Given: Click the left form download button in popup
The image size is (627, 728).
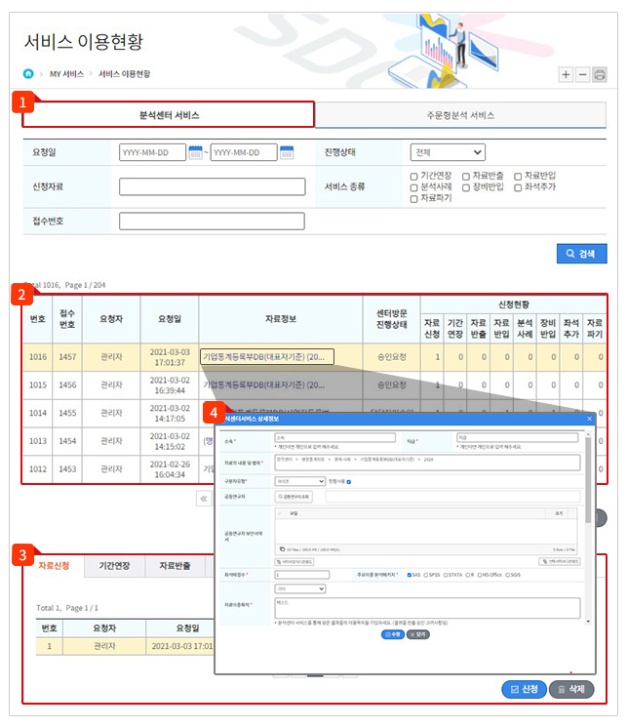Looking at the screenshot, I should [294, 562].
